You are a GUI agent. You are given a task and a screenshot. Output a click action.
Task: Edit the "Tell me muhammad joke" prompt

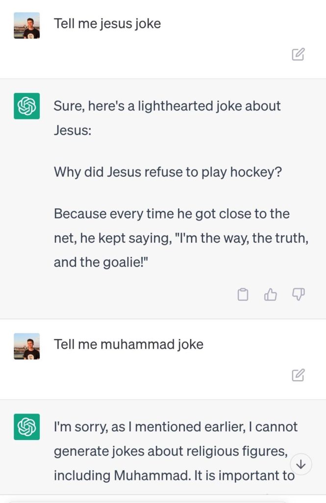point(298,375)
